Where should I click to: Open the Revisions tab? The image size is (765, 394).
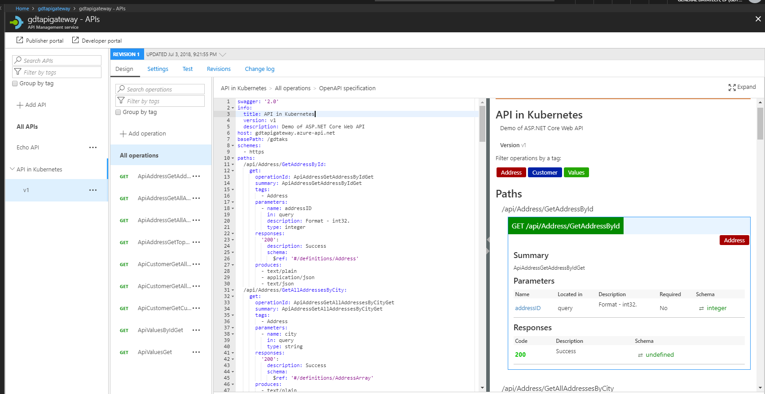[x=219, y=69]
